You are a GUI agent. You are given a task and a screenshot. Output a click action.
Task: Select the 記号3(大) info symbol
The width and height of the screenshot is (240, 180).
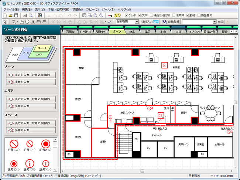click(30, 163)
